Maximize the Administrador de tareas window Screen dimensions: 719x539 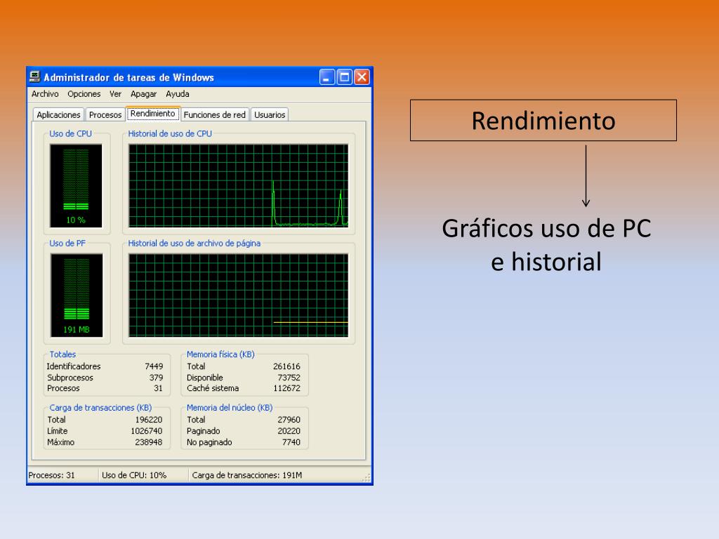(x=344, y=77)
